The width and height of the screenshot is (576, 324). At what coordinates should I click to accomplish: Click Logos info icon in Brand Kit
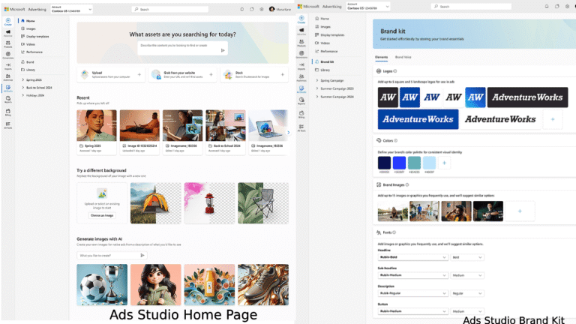pyautogui.click(x=395, y=71)
